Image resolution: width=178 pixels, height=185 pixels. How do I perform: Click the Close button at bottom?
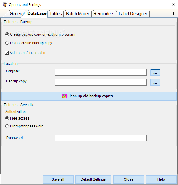pos(128,179)
